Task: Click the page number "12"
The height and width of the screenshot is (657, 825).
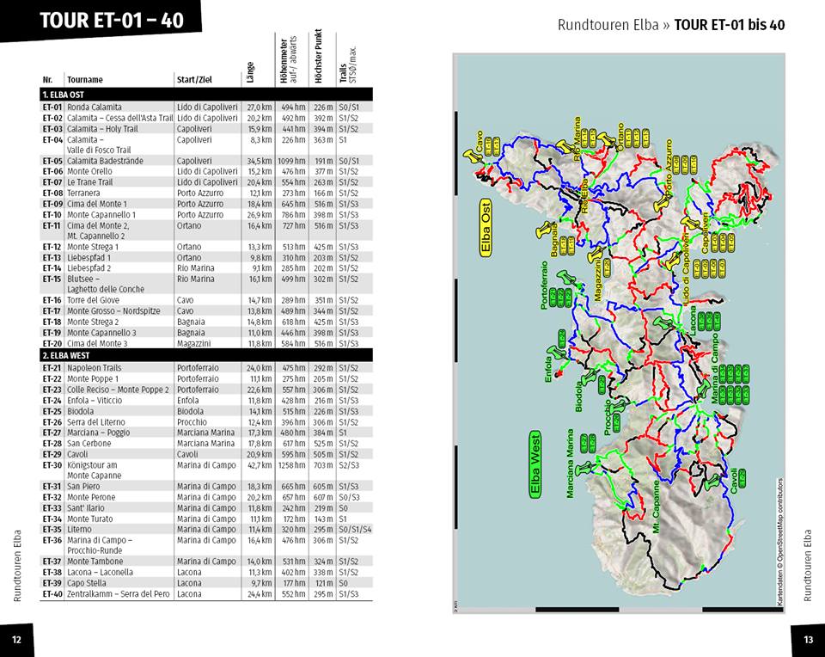Action: [x=17, y=640]
